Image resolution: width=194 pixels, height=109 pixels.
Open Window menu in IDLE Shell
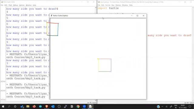coord(28,5)
